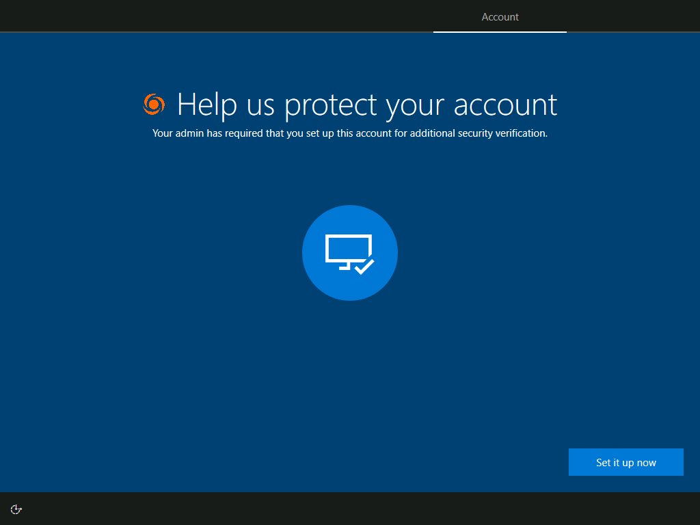Click the underline beneath the Account tab
Viewport: 700px width, 525px height.
[x=500, y=31]
